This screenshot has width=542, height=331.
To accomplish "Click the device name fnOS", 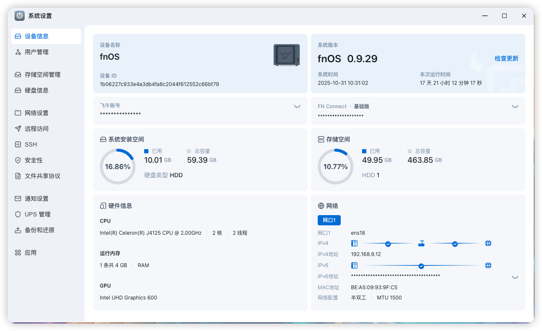I will pos(110,57).
